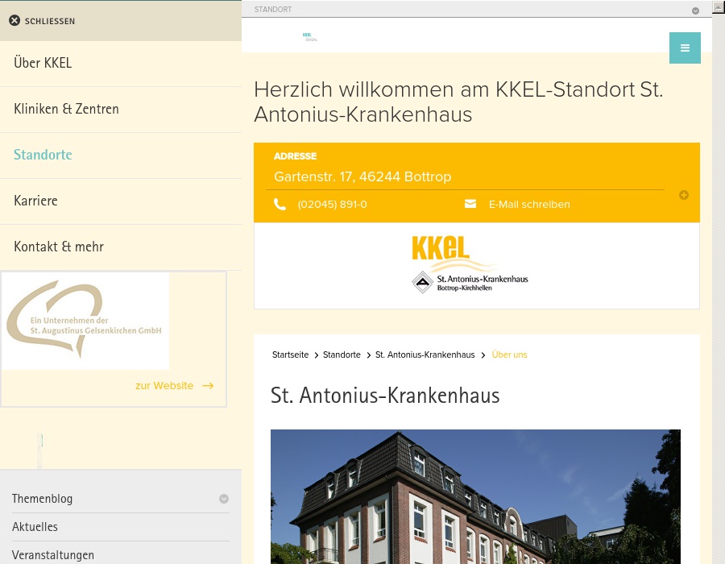
Task: Click the KKEL logo in the header
Action: click(x=310, y=36)
